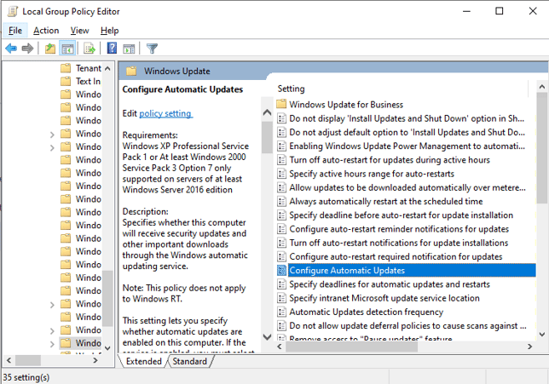Expand the highlighted folder in the console tree
The image size is (549, 384).
click(x=53, y=343)
